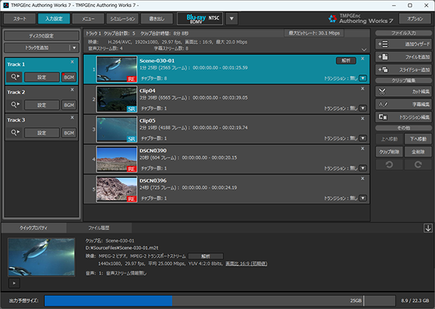Click Analyze (解析) in quick properties video line
435x309 pixels.
[206, 256]
